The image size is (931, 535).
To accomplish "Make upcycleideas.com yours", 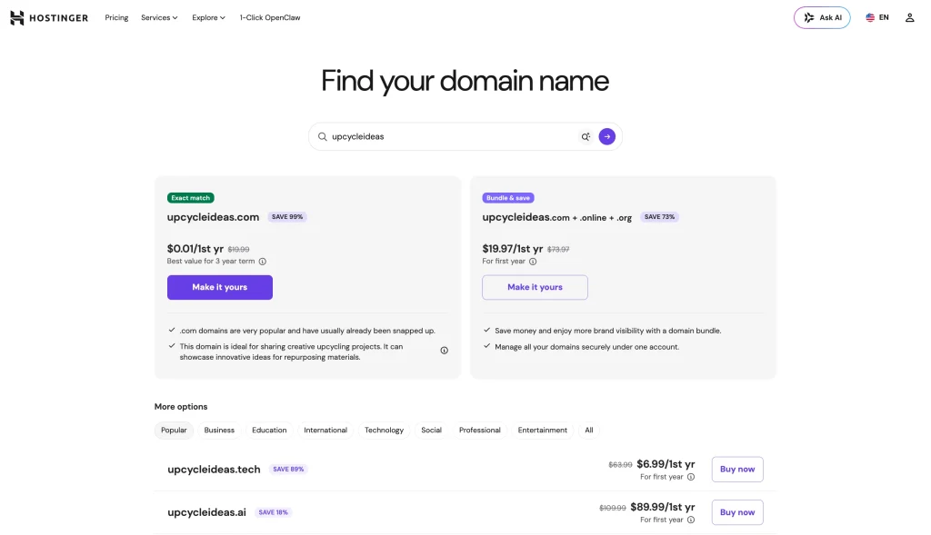I will [x=220, y=287].
